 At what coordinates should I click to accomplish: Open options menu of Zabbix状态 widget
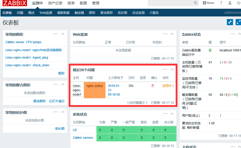233,34
